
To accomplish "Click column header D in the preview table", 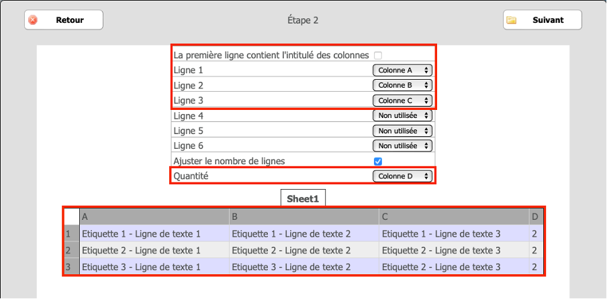I will tap(536, 217).
